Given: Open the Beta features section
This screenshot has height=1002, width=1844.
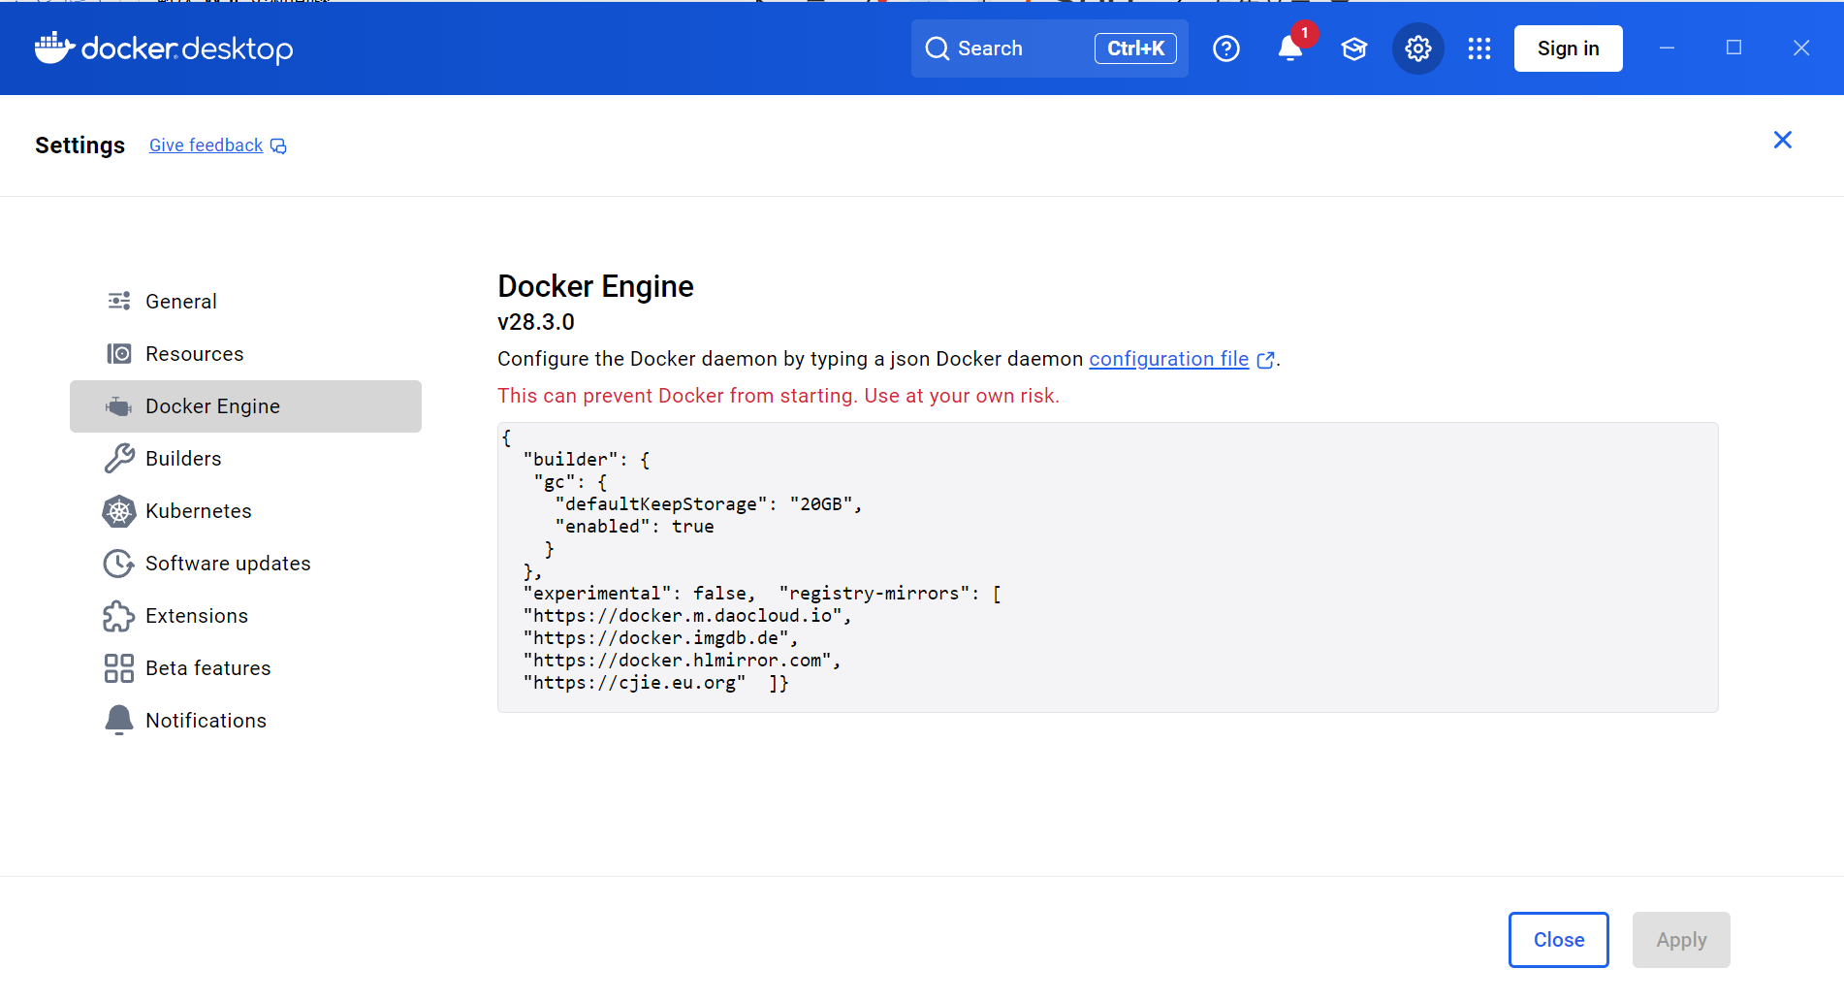Looking at the screenshot, I should click(245, 668).
